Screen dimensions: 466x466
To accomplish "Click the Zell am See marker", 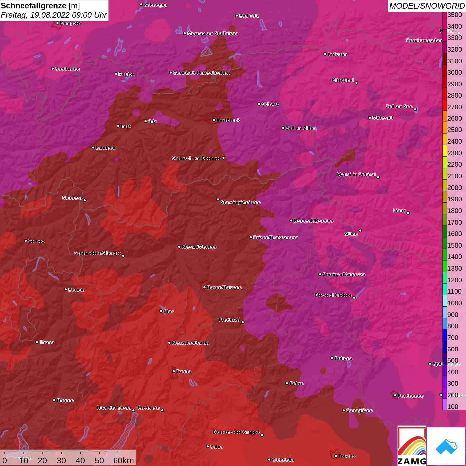I will click(415, 109).
